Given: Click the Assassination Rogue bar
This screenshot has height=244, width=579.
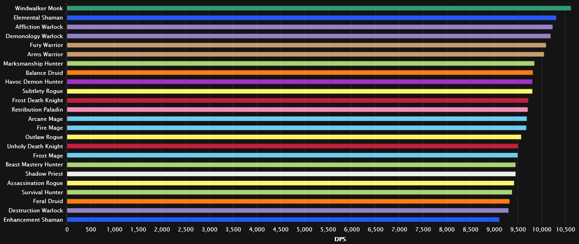Looking at the screenshot, I should 290,183.
